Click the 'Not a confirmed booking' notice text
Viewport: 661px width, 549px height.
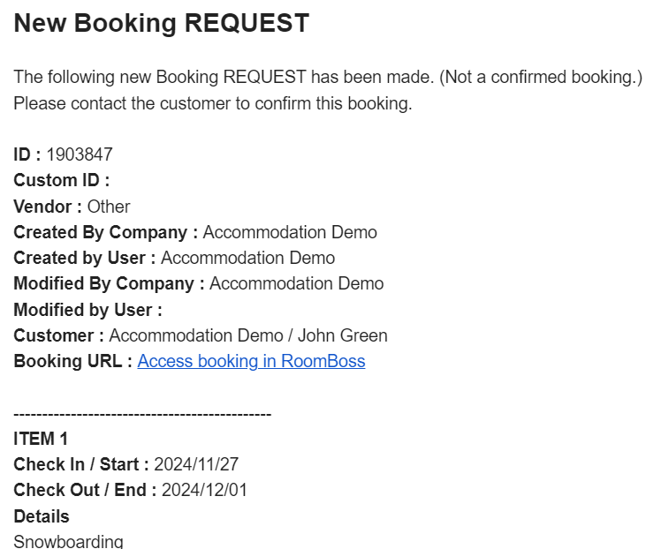coord(540,77)
